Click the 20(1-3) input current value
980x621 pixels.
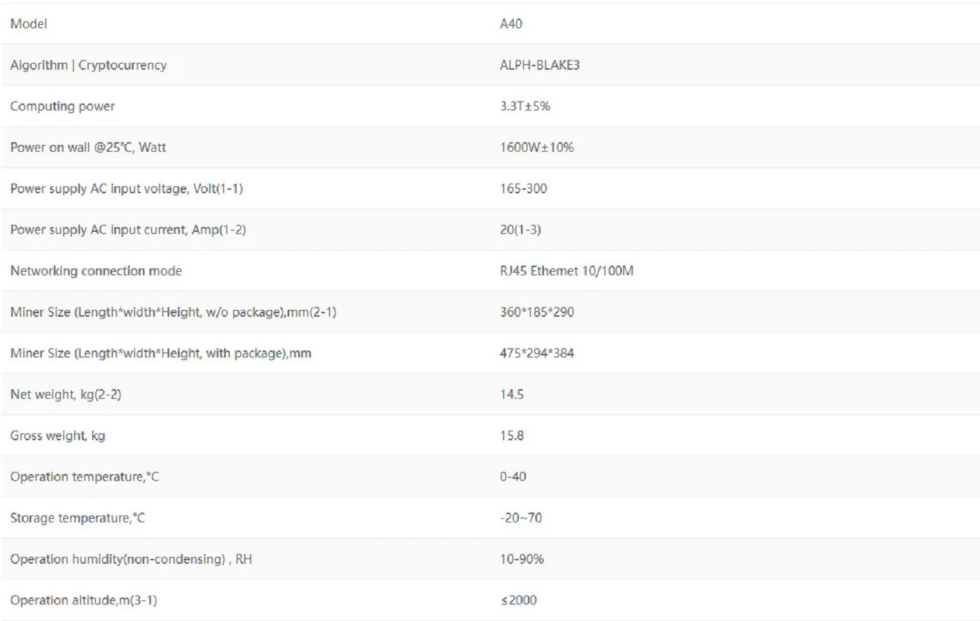tap(520, 230)
